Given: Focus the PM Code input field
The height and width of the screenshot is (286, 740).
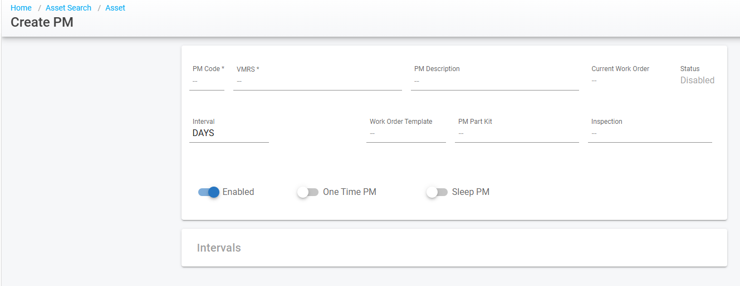Looking at the screenshot, I should click(x=207, y=81).
